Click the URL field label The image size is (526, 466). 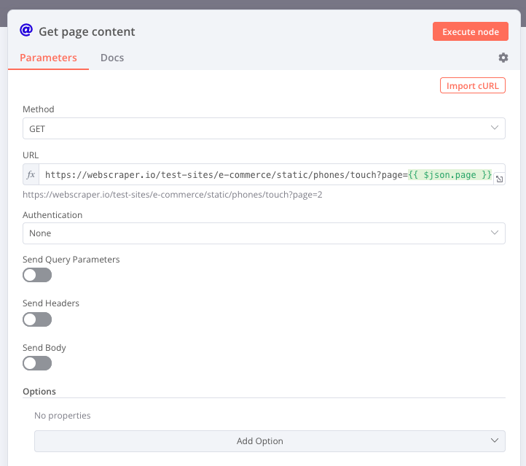point(31,155)
